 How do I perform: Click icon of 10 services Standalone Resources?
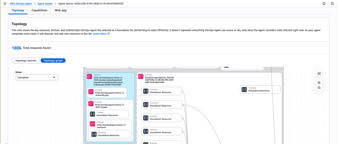146,91
